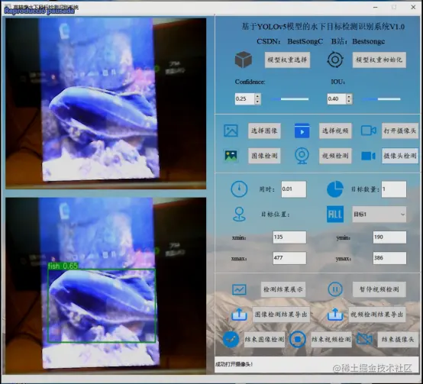The width and height of the screenshot is (423, 384).
Task: Export with 视频检测结果导出 button
Action: click(377, 315)
